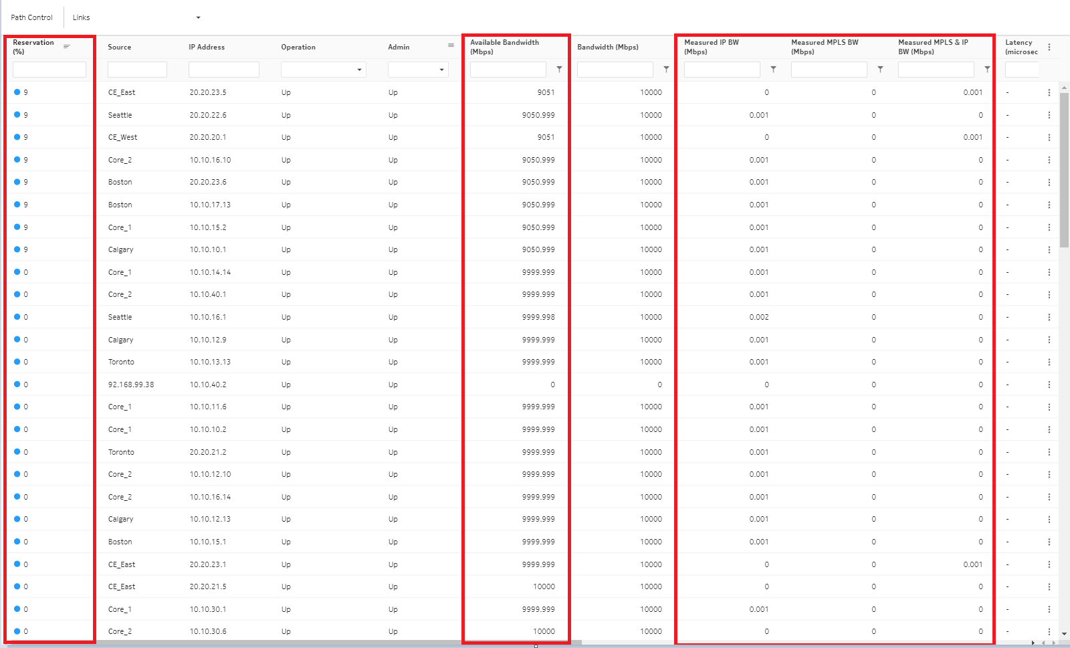Click filter icon for Measured IP BW

click(773, 69)
